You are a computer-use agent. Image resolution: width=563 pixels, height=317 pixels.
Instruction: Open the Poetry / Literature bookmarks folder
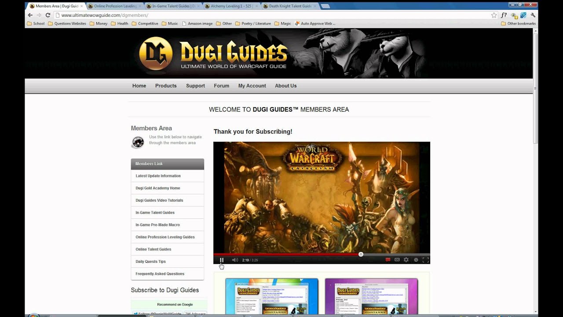click(x=253, y=23)
